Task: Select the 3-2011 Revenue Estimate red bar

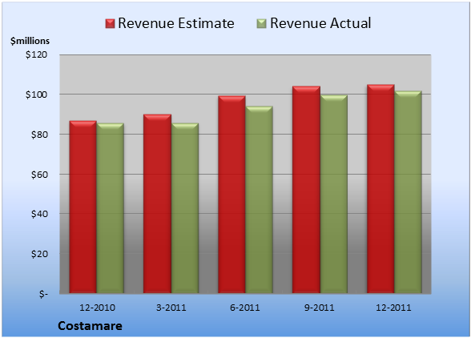Action: [x=157, y=203]
